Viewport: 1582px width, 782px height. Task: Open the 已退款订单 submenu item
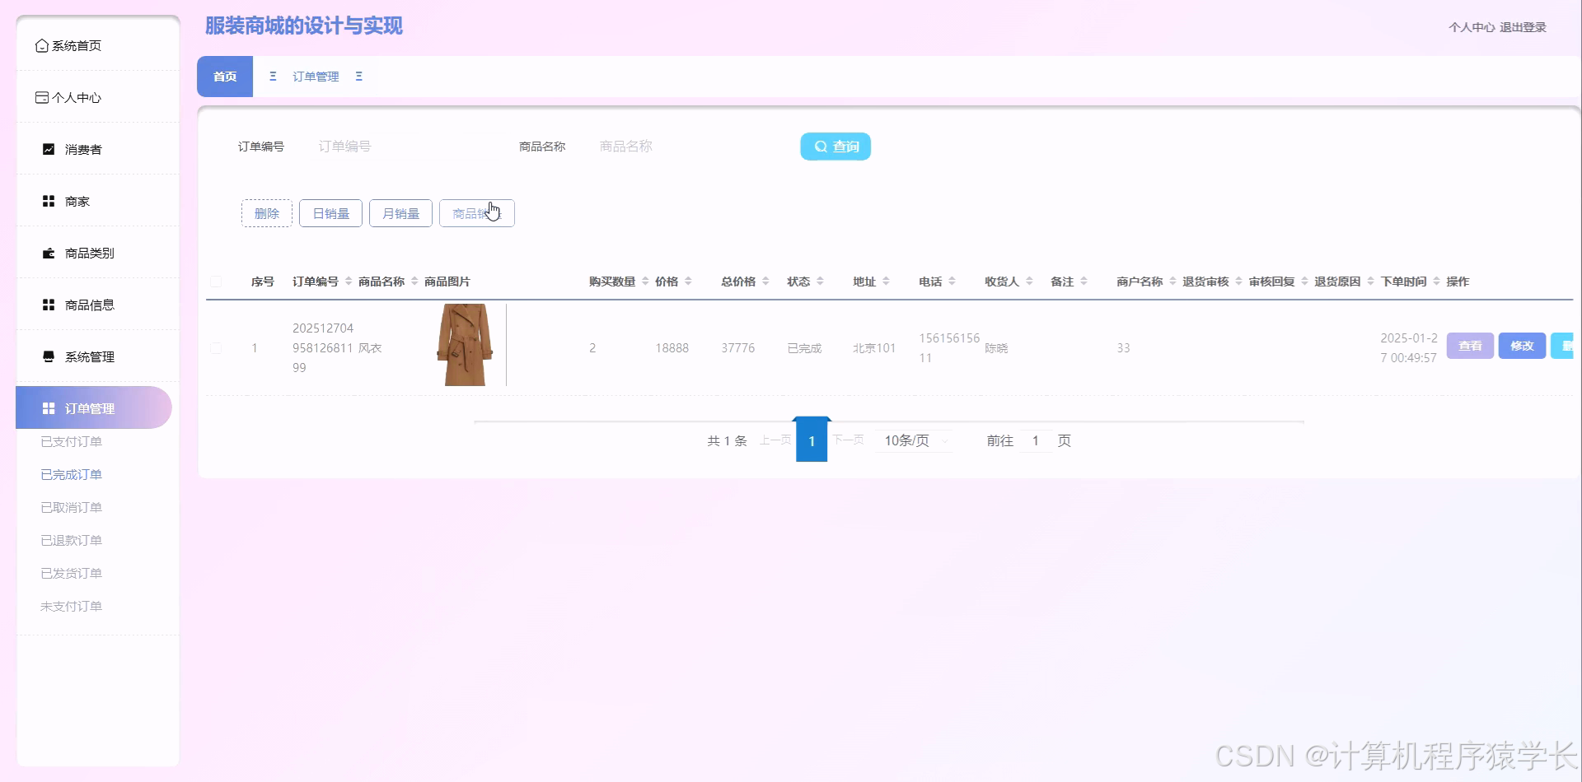pos(72,541)
